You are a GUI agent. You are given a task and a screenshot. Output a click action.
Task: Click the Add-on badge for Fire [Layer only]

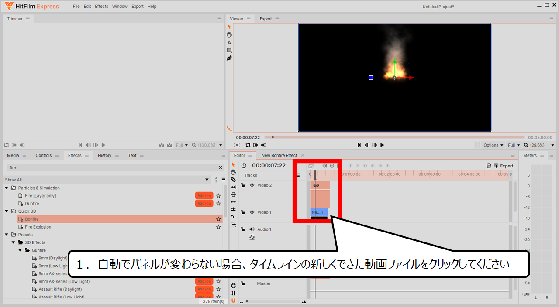[x=204, y=196]
